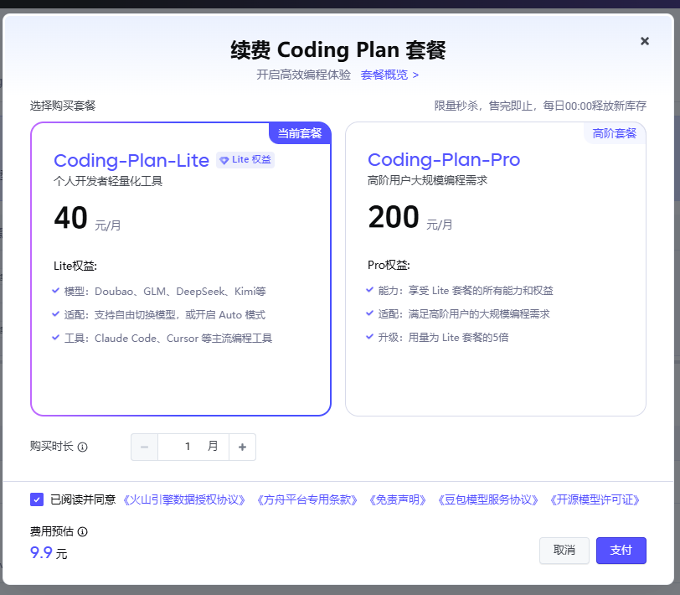Click the Coding-Plan-Lite title text

[x=131, y=161]
